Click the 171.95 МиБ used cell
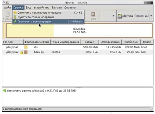 [x=114, y=47]
